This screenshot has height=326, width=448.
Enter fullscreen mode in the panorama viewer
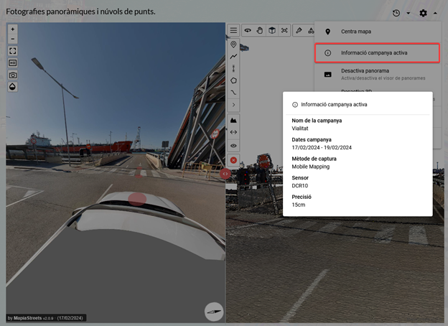(x=13, y=51)
